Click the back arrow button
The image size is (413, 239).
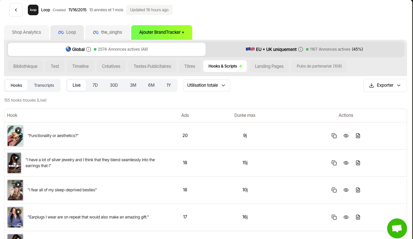pyautogui.click(x=16, y=10)
